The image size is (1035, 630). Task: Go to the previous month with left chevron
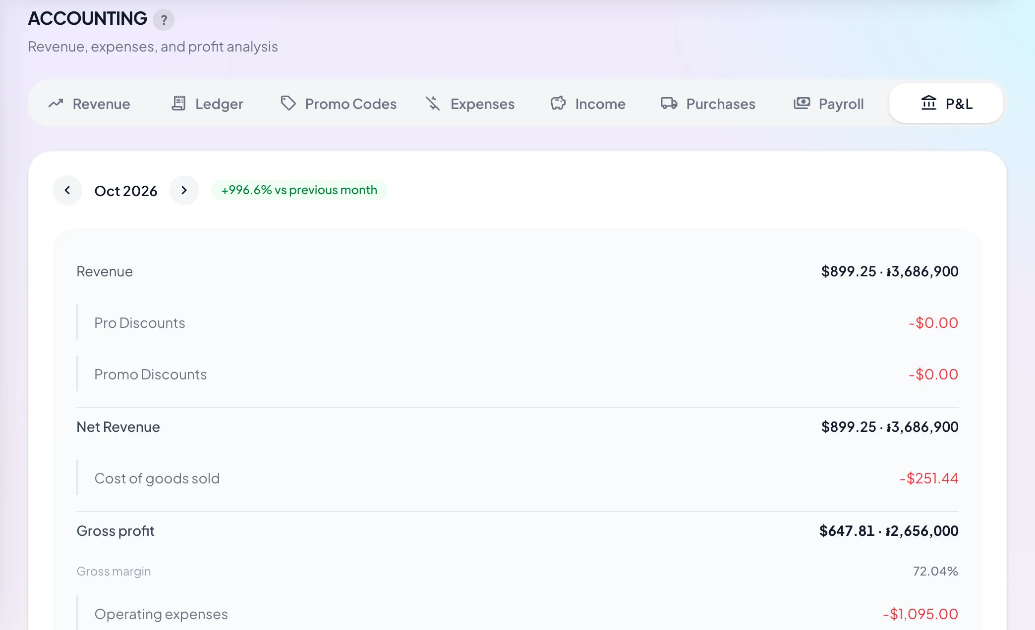pyautogui.click(x=67, y=190)
